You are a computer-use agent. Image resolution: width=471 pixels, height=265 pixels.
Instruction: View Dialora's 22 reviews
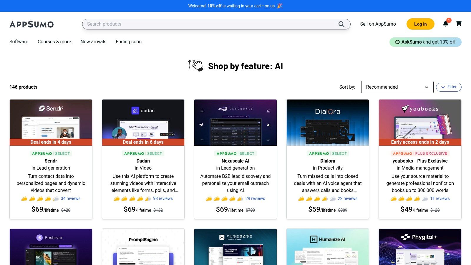347,199
